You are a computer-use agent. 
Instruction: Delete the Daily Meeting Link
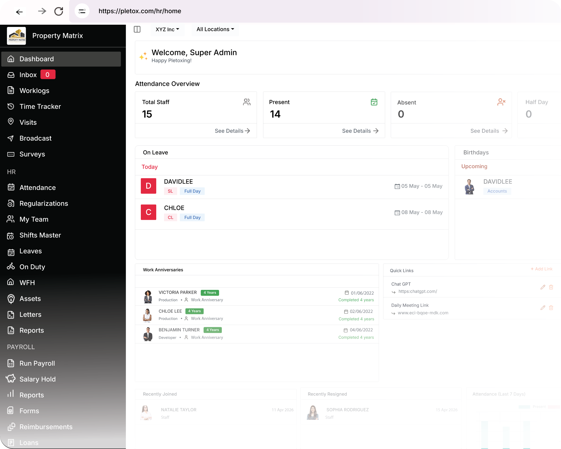(551, 308)
